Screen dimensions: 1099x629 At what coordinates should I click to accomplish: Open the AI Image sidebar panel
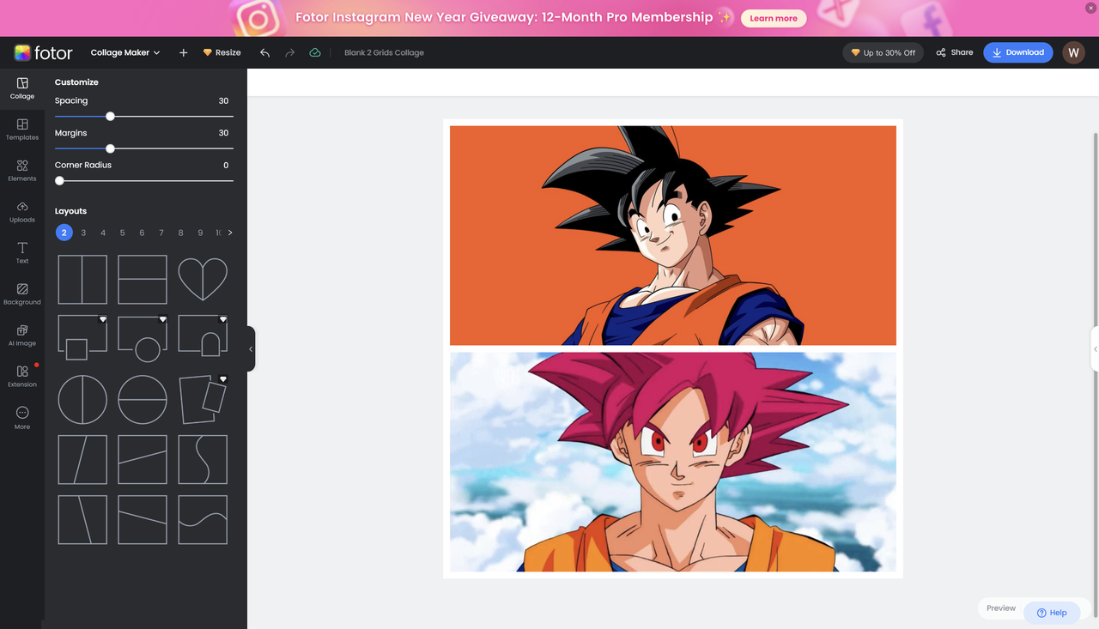[x=22, y=336]
